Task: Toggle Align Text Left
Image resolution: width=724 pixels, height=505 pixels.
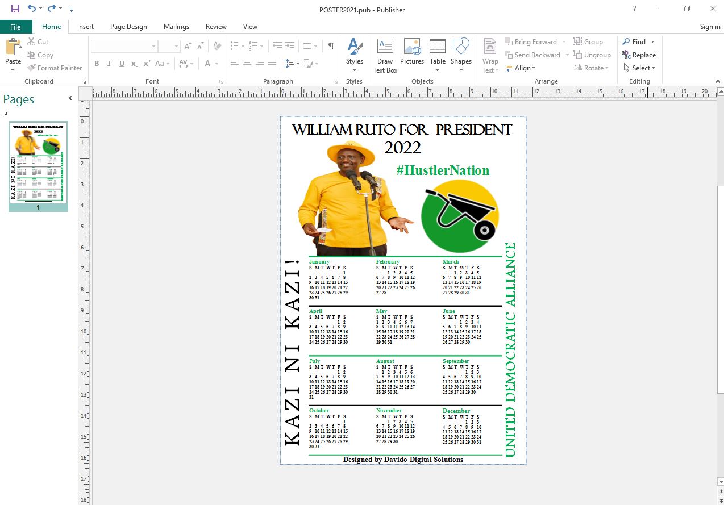Action: point(235,64)
